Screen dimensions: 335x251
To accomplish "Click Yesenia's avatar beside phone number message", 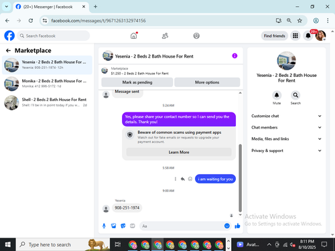I will 106,209.
